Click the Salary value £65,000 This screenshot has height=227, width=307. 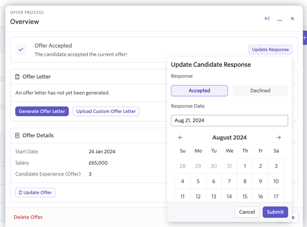[x=98, y=163]
